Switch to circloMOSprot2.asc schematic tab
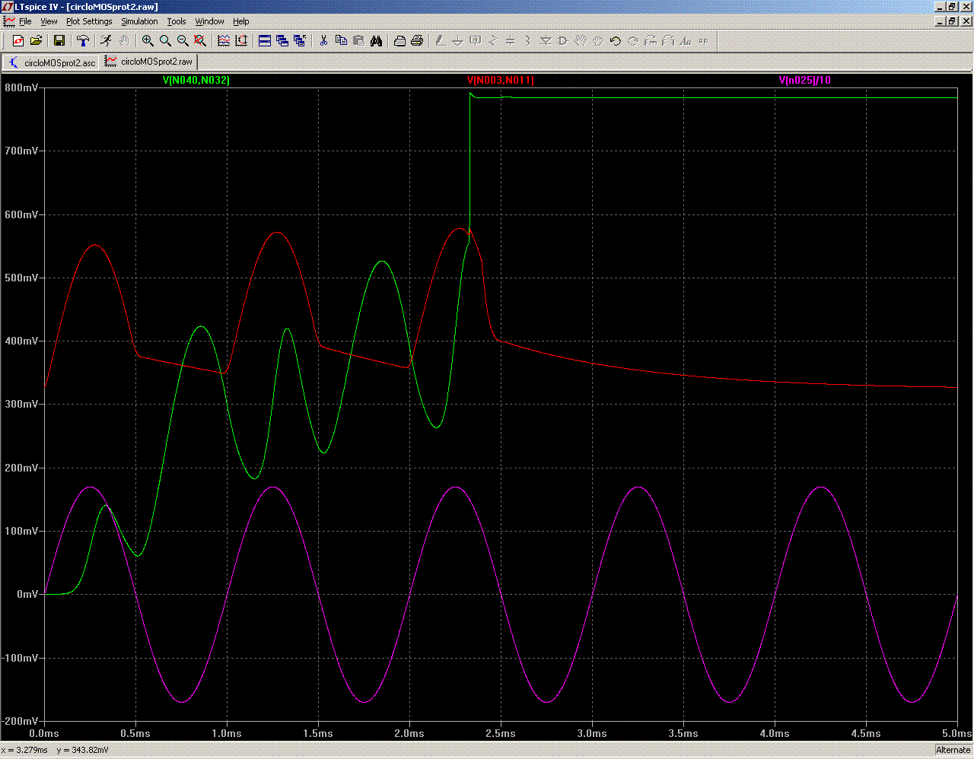 click(x=52, y=62)
